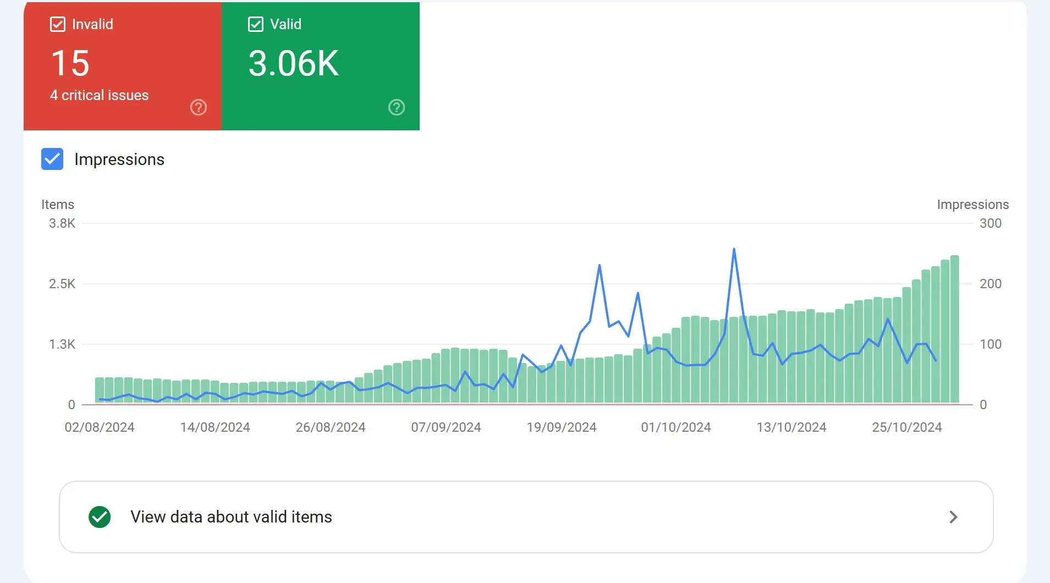The width and height of the screenshot is (1050, 583).
Task: Click the 4 critical issues text
Action: [100, 95]
